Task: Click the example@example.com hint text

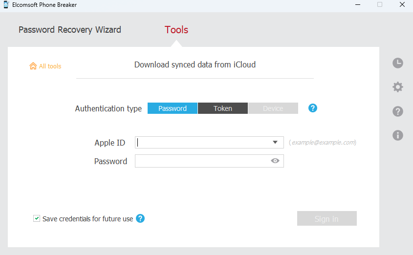Action: pos(323,142)
